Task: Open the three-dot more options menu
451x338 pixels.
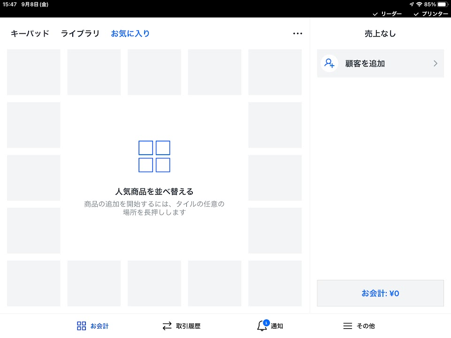Action: click(x=298, y=34)
